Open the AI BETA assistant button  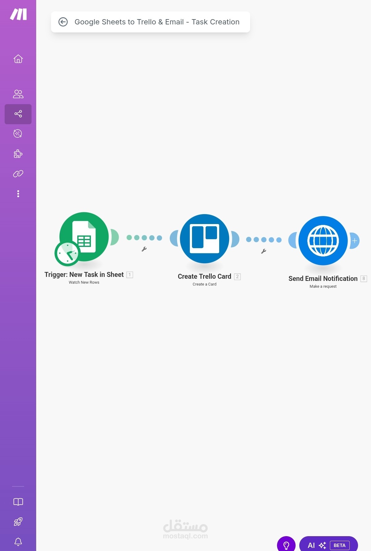[x=329, y=545]
